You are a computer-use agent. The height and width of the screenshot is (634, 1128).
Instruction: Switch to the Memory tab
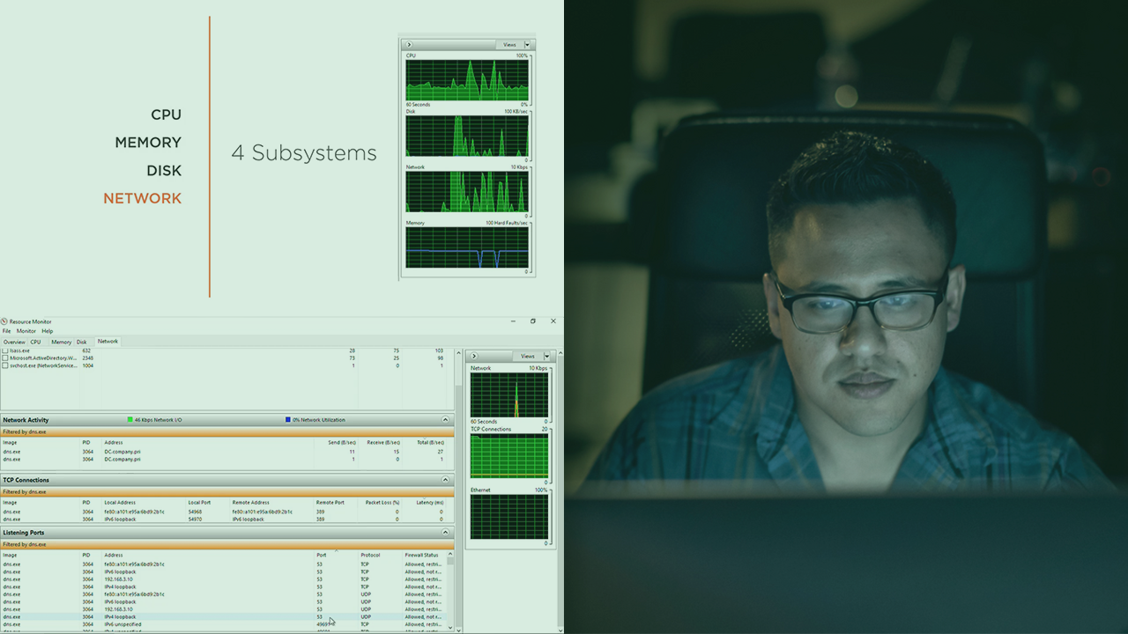pos(61,342)
